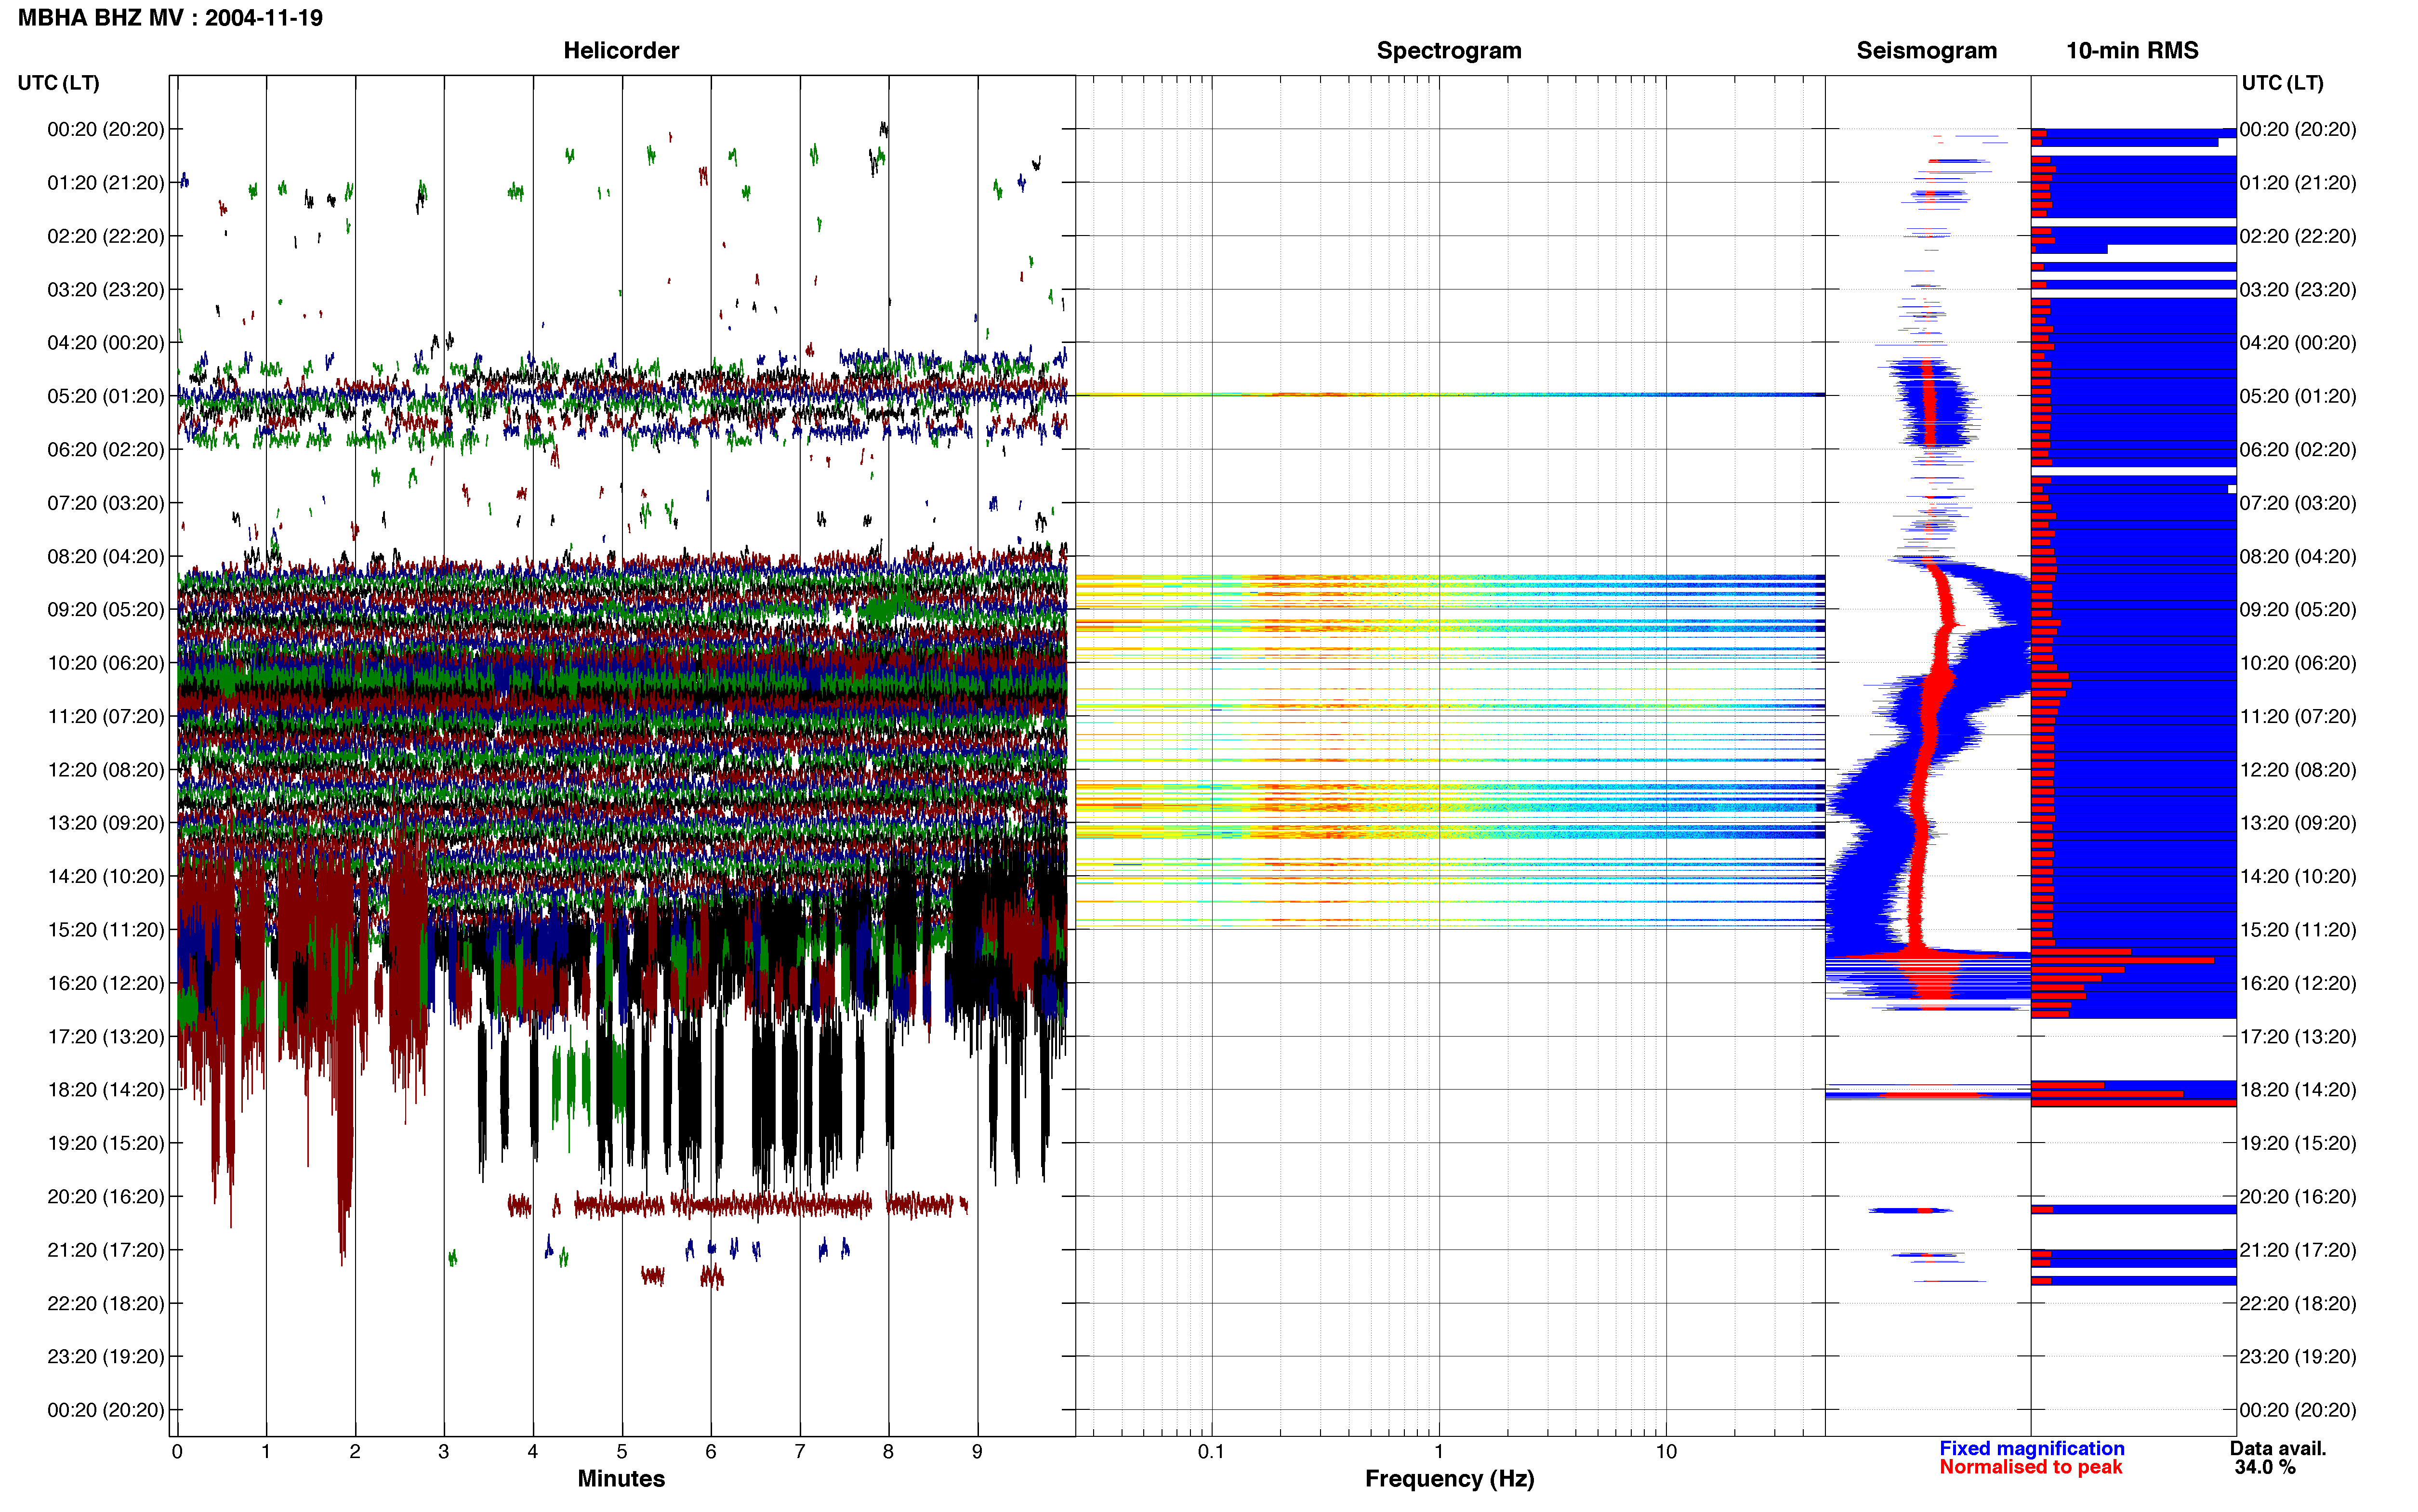The width and height of the screenshot is (2418, 1512).
Task: Click the 'Normalised to peak' legend text
Action: [2030, 1467]
